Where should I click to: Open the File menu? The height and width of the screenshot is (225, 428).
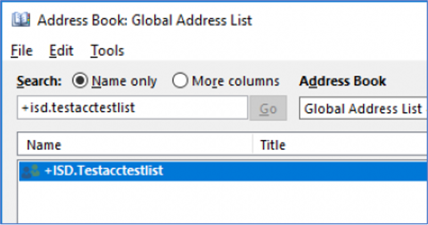tap(22, 51)
